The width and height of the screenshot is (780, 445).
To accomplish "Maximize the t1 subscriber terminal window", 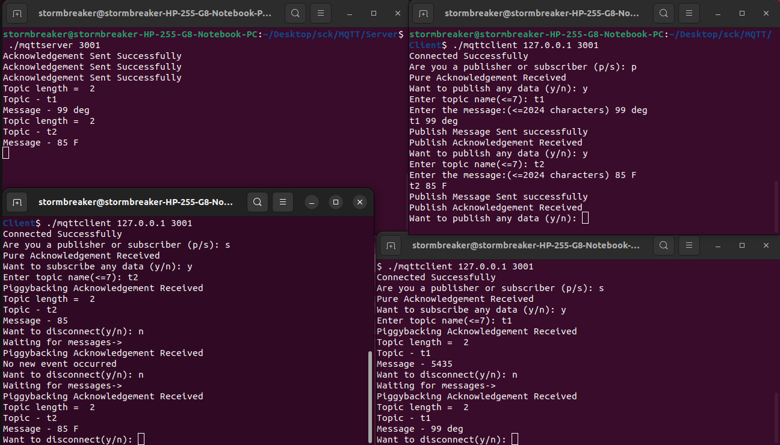I will click(742, 245).
